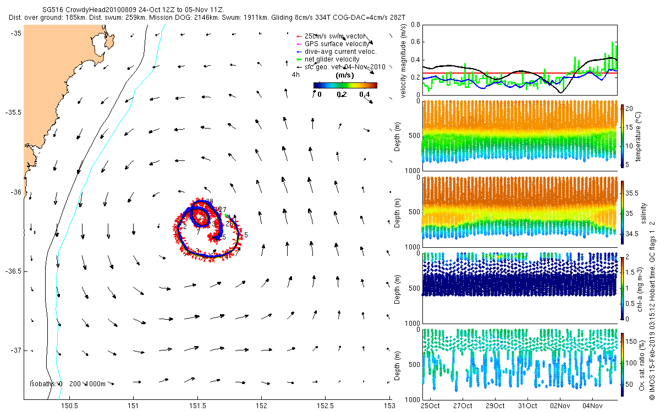Viewport: 660px width, 412px height.
Task: Click the '0.8' tick on the velocity magnitude axis
Action: coord(415,25)
